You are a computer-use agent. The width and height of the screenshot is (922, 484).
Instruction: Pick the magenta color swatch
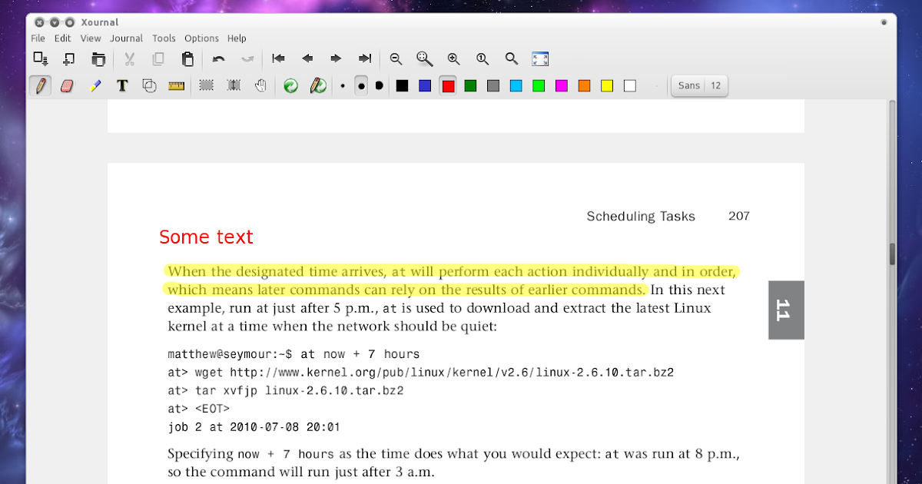pyautogui.click(x=562, y=86)
